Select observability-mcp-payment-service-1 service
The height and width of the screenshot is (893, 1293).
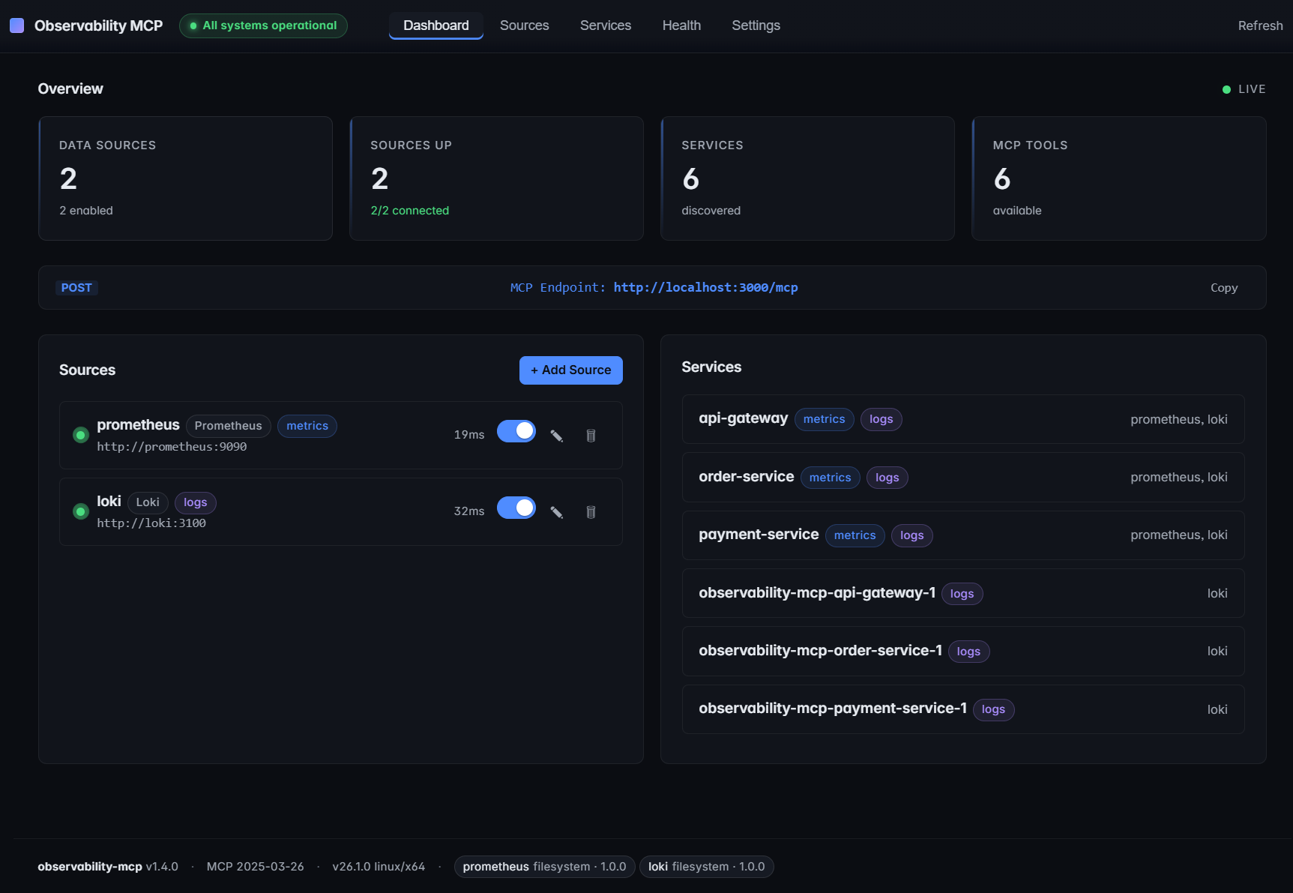tap(963, 709)
